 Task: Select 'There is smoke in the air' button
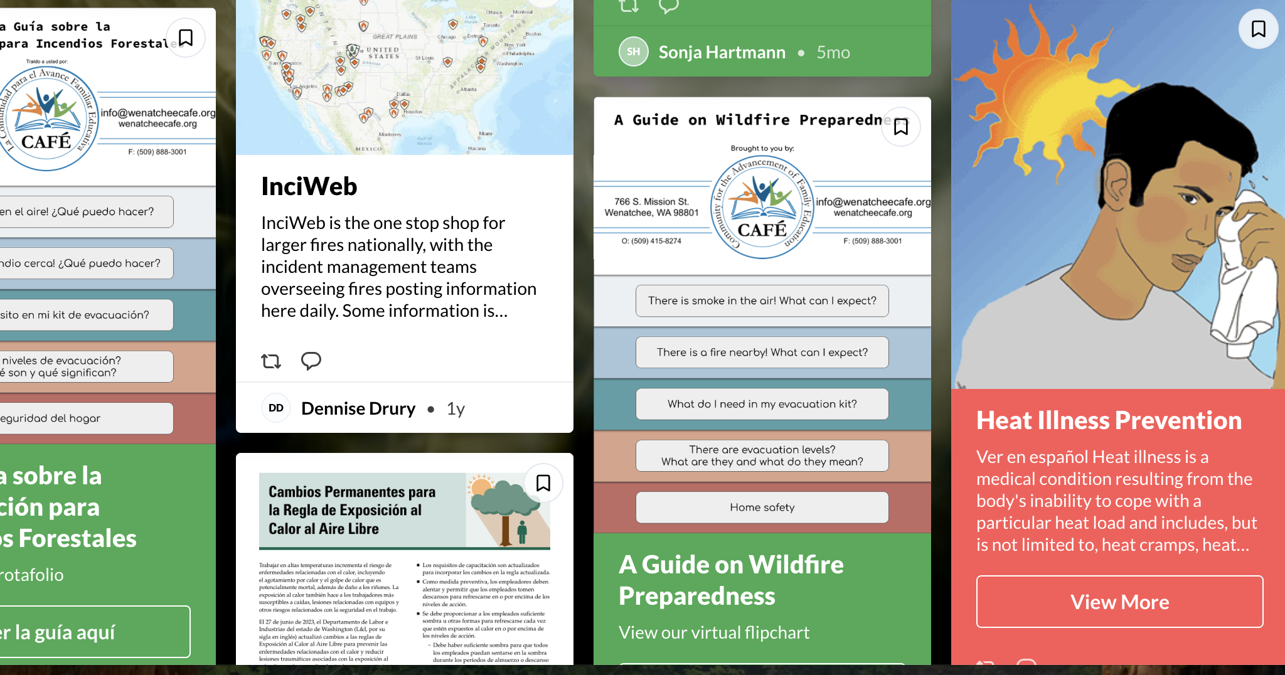tap(762, 301)
